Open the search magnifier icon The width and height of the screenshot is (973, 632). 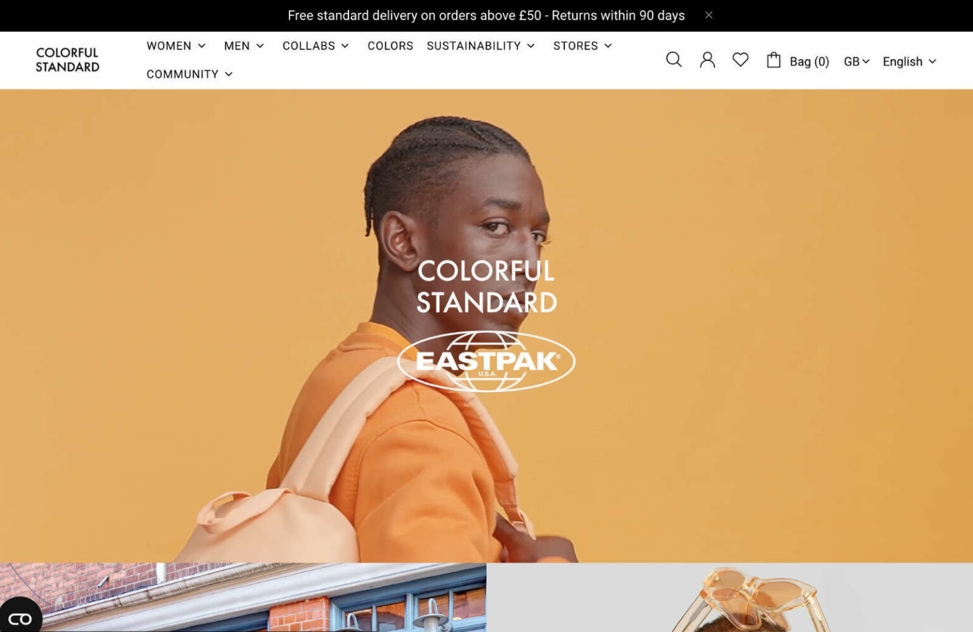pyautogui.click(x=673, y=60)
